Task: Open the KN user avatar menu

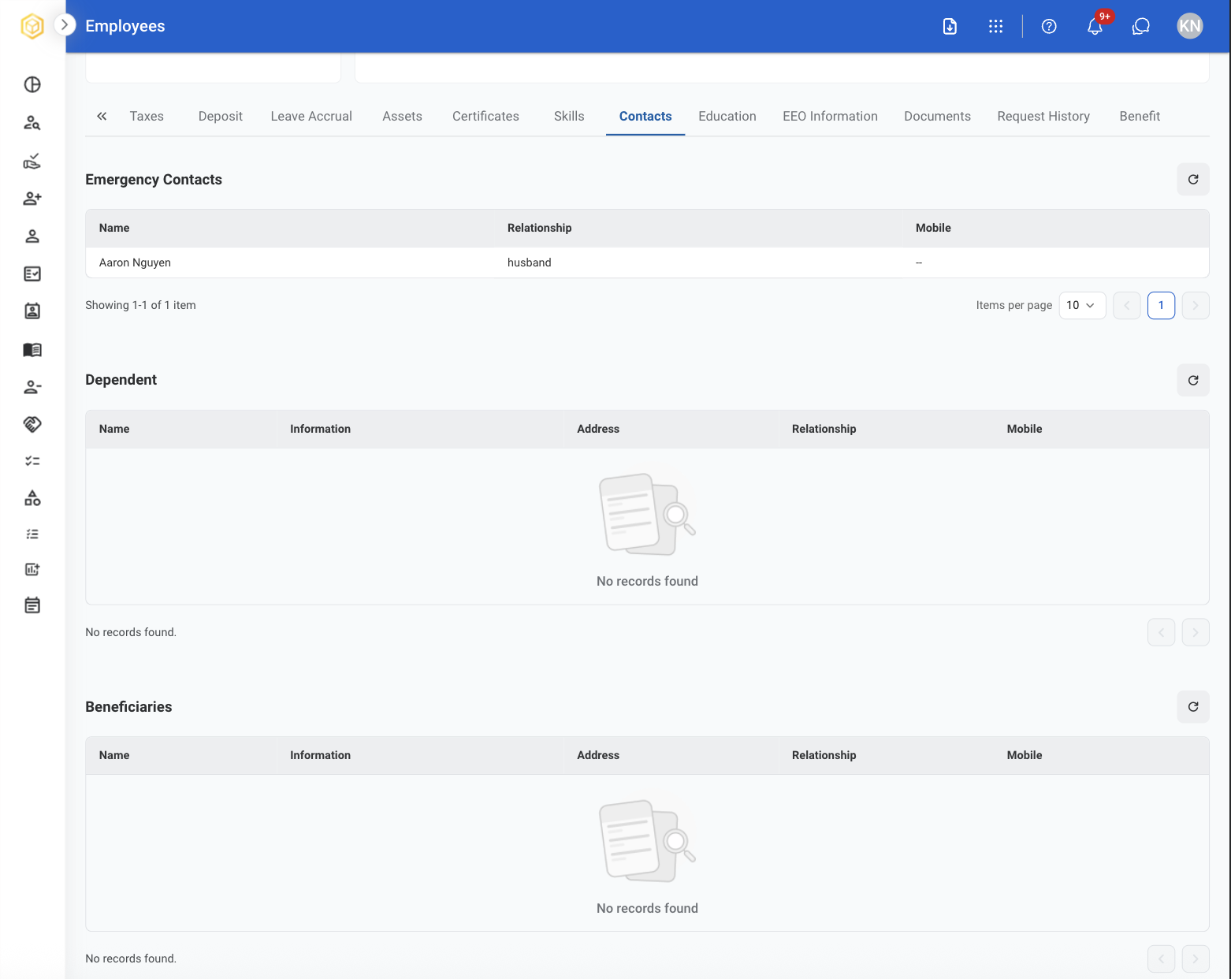Action: pos(1190,26)
